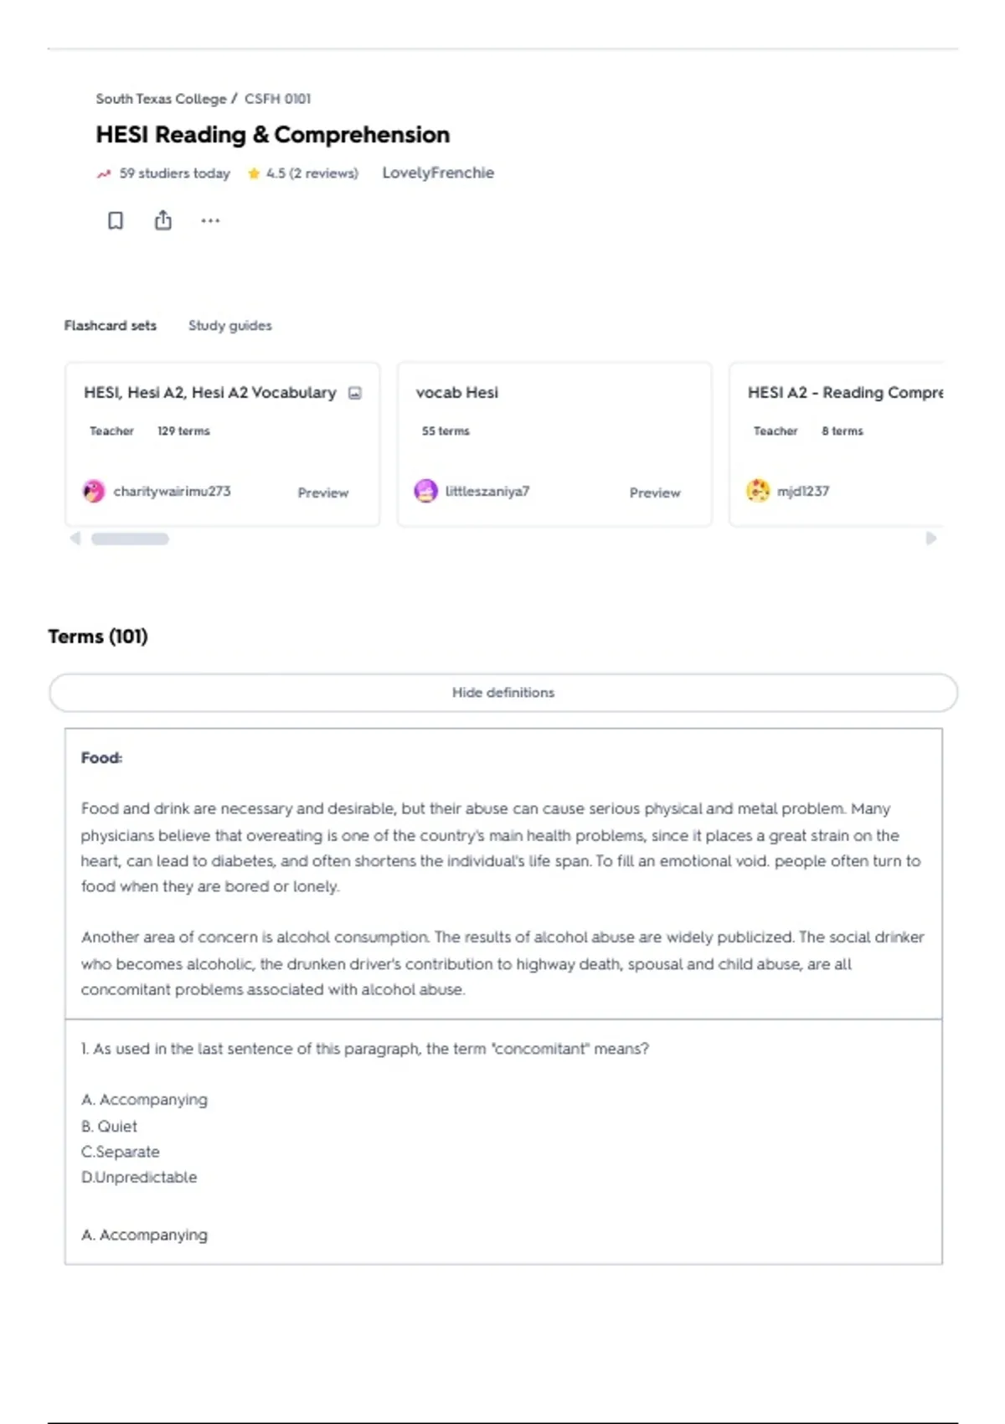The height and width of the screenshot is (1424, 1005).
Task: Bookmark this HESI Reading set
Action: (116, 220)
